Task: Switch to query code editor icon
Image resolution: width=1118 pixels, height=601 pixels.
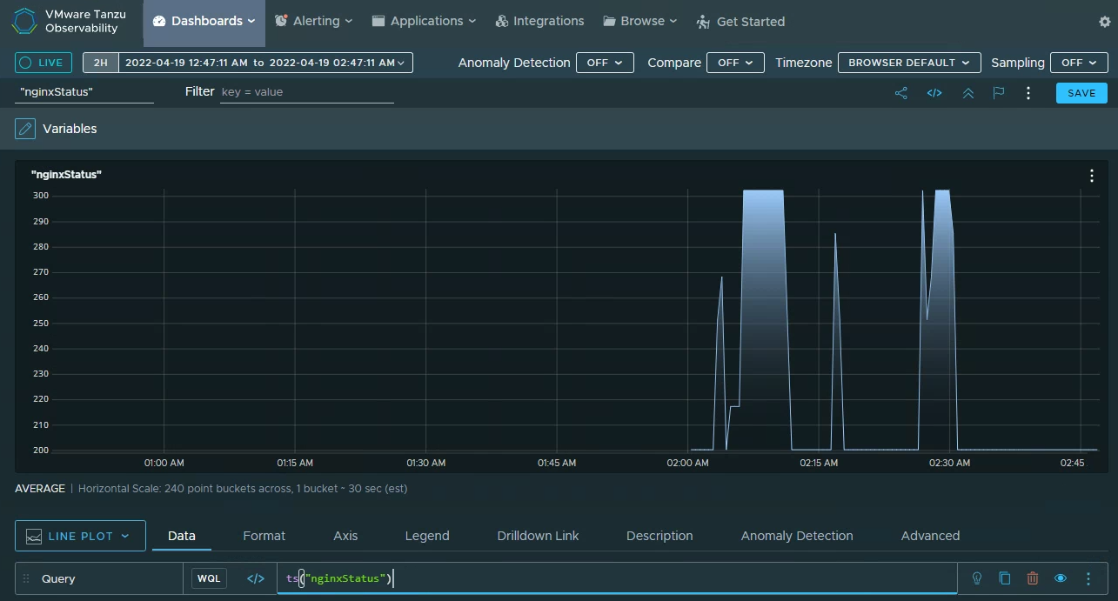Action: [255, 578]
